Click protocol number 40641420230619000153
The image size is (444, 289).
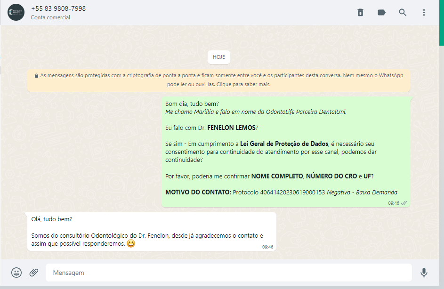tap(292, 192)
